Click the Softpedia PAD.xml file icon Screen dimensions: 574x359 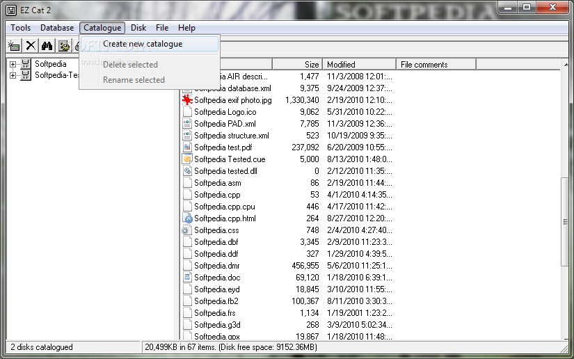pyautogui.click(x=187, y=124)
